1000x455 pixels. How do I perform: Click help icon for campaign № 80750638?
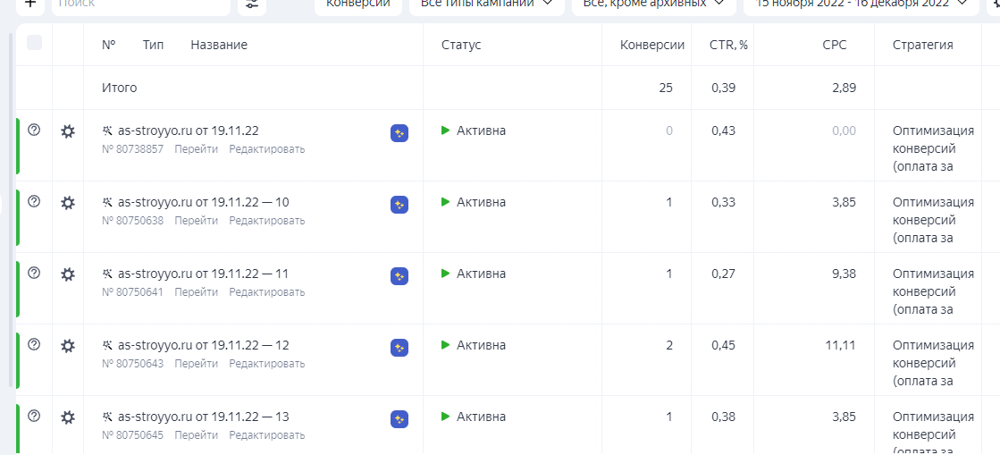[x=35, y=201]
